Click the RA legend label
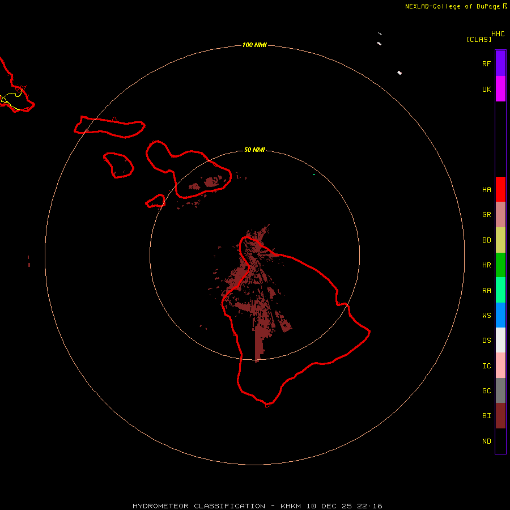Screen dimensions: 510x510 (x=486, y=291)
